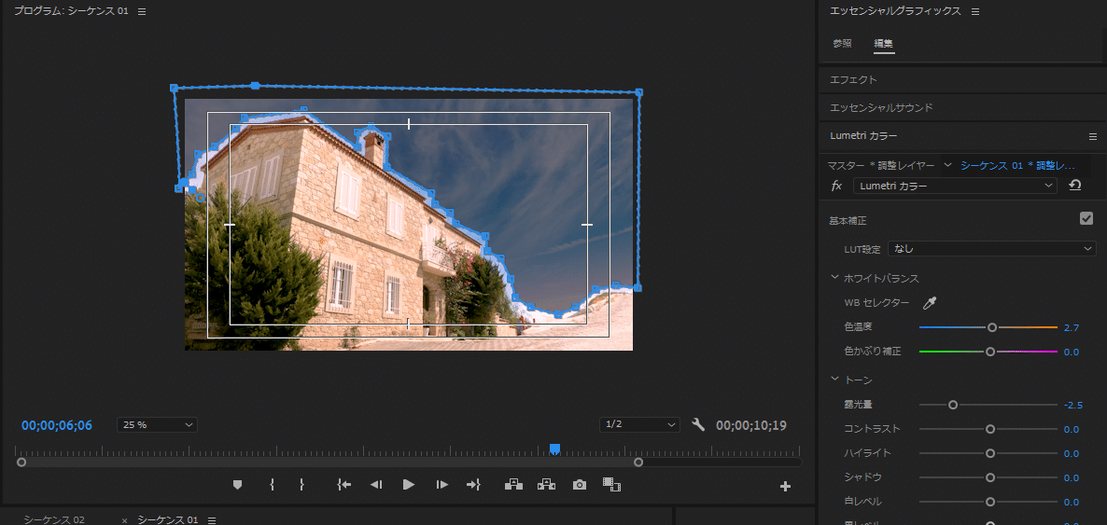Open the プログラム: シーケンス 01 panel menu
The height and width of the screenshot is (525, 1107).
click(142, 11)
